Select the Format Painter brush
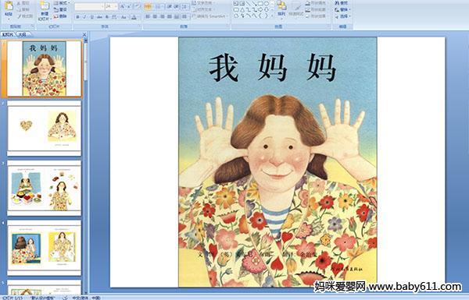Screen dimensions: 469x300 pyautogui.click(x=24, y=16)
